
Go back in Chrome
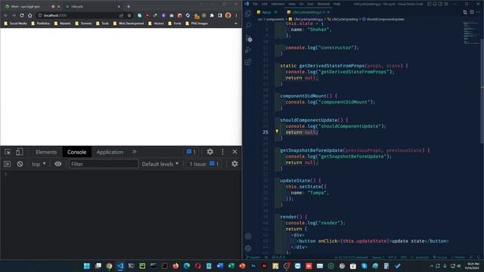pyautogui.click(x=6, y=15)
